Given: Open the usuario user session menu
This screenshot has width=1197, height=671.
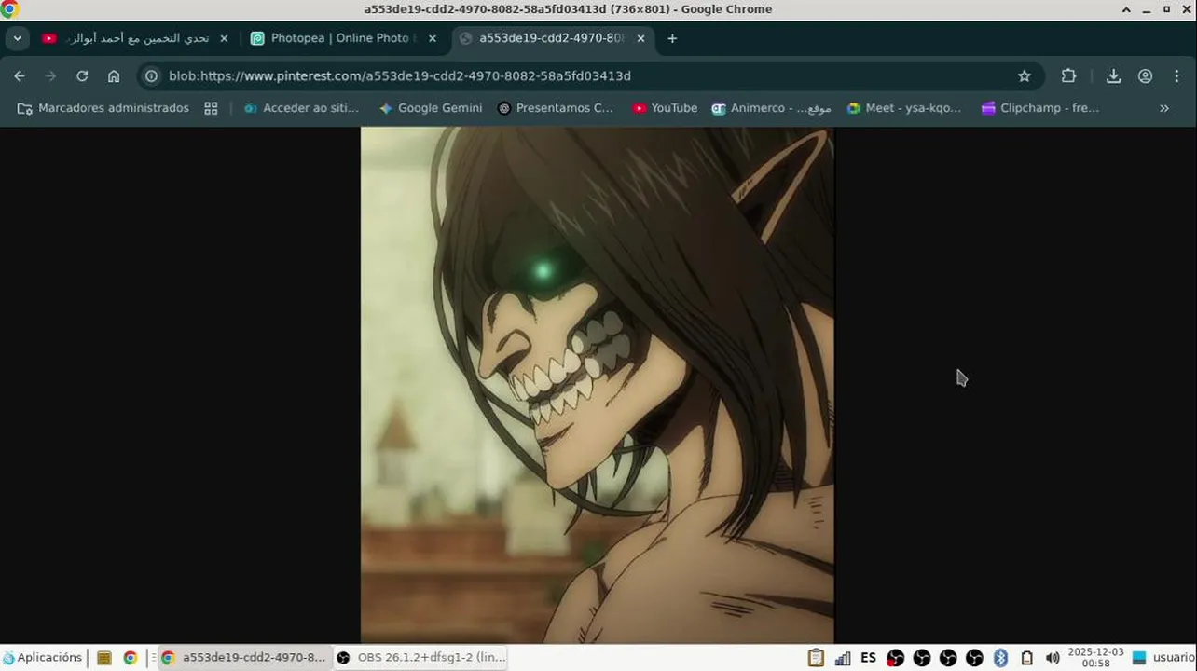Looking at the screenshot, I should [x=1163, y=658].
